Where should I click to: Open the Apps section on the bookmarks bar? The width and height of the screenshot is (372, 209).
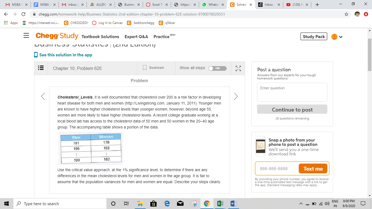tap(11, 23)
